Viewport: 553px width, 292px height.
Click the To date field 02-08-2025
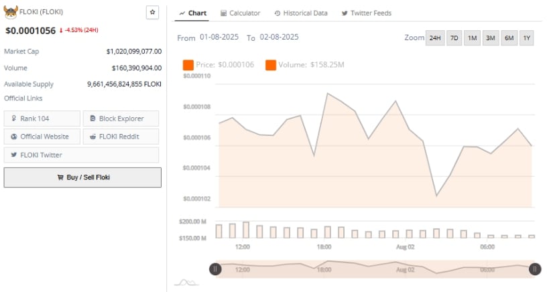coord(279,37)
